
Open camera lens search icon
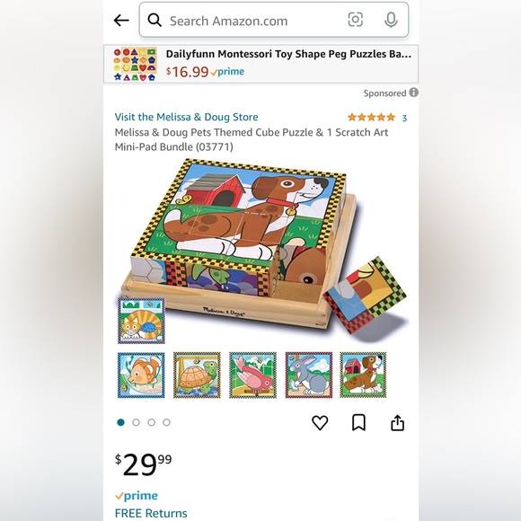click(355, 20)
